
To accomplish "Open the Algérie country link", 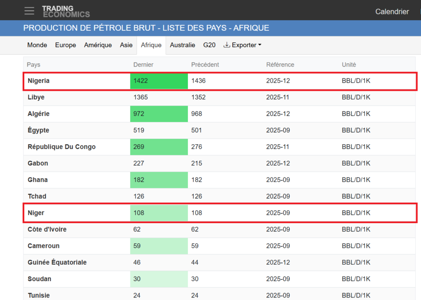I will click(39, 114).
